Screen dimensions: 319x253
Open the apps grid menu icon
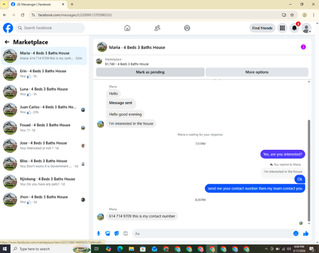pyautogui.click(x=282, y=28)
